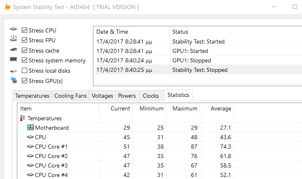
Task: Click the monitor icon beside Stress GPU(s)
Action: pos(14,80)
